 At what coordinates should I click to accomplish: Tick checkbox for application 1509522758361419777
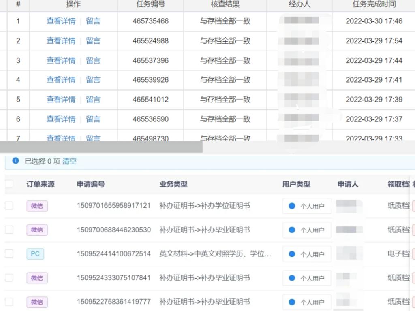(9, 302)
